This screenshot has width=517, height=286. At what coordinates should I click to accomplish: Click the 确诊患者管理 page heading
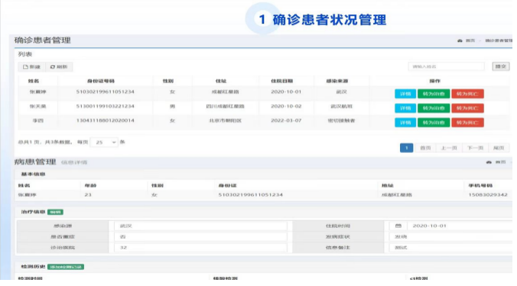click(x=43, y=41)
